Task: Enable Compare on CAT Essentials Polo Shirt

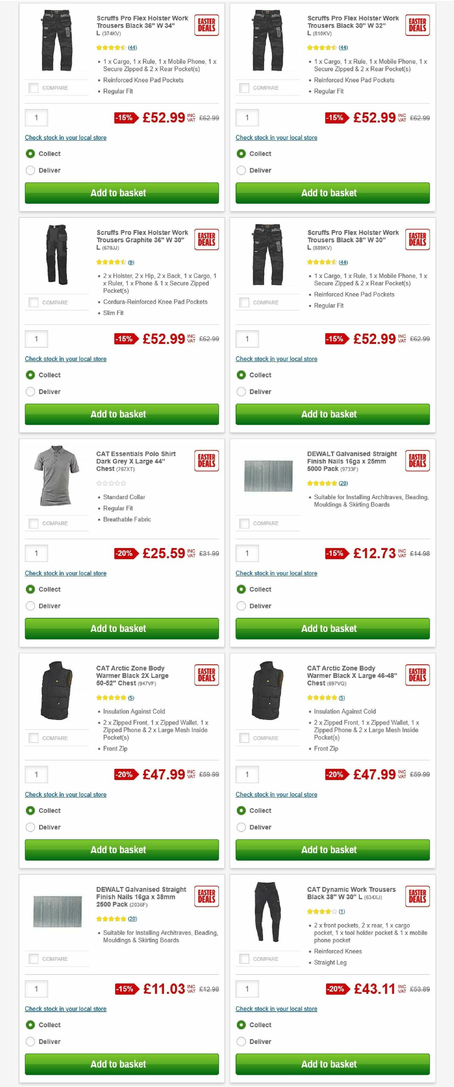Action: click(x=33, y=523)
